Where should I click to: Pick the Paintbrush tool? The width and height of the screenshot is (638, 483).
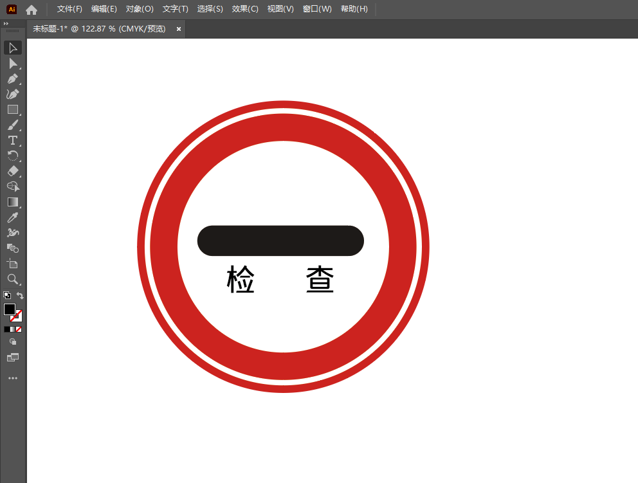pyautogui.click(x=12, y=125)
